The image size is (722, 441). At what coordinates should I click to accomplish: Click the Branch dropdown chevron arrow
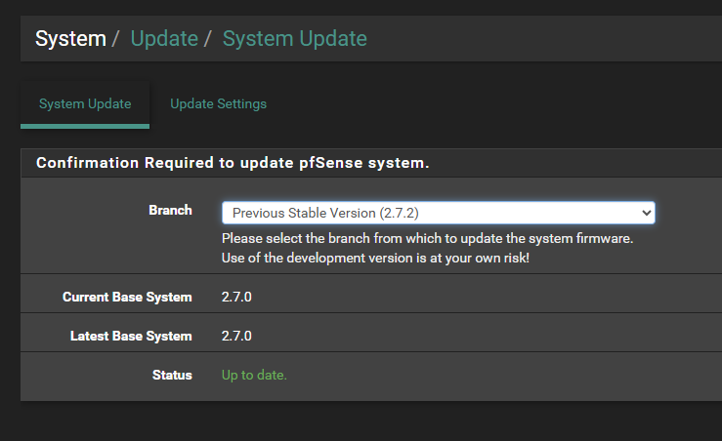pos(646,213)
